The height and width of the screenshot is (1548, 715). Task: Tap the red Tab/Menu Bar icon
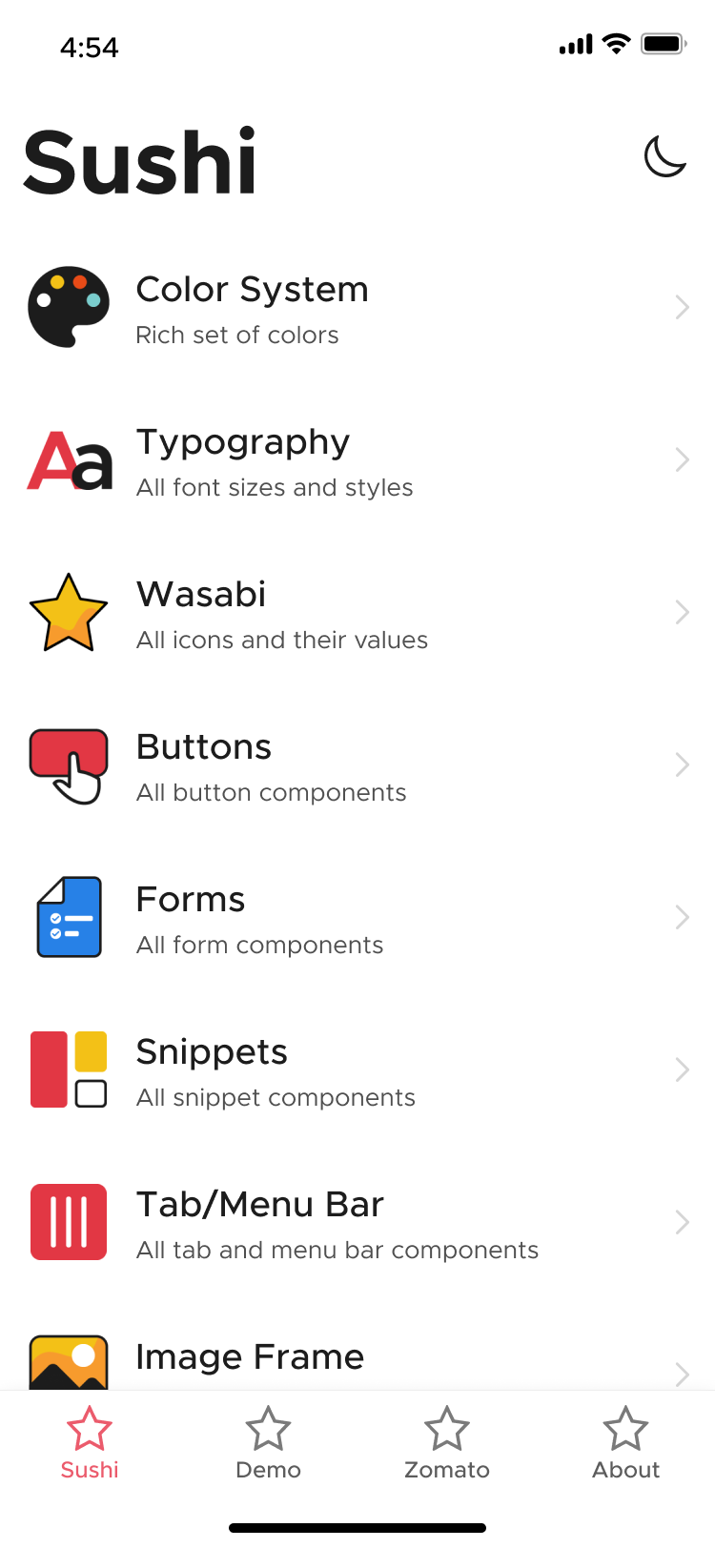[x=69, y=1222]
